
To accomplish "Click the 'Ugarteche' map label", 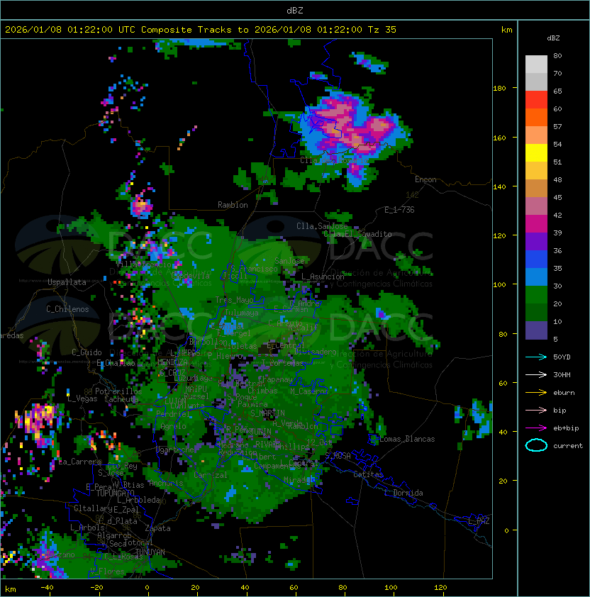I will click(175, 450).
